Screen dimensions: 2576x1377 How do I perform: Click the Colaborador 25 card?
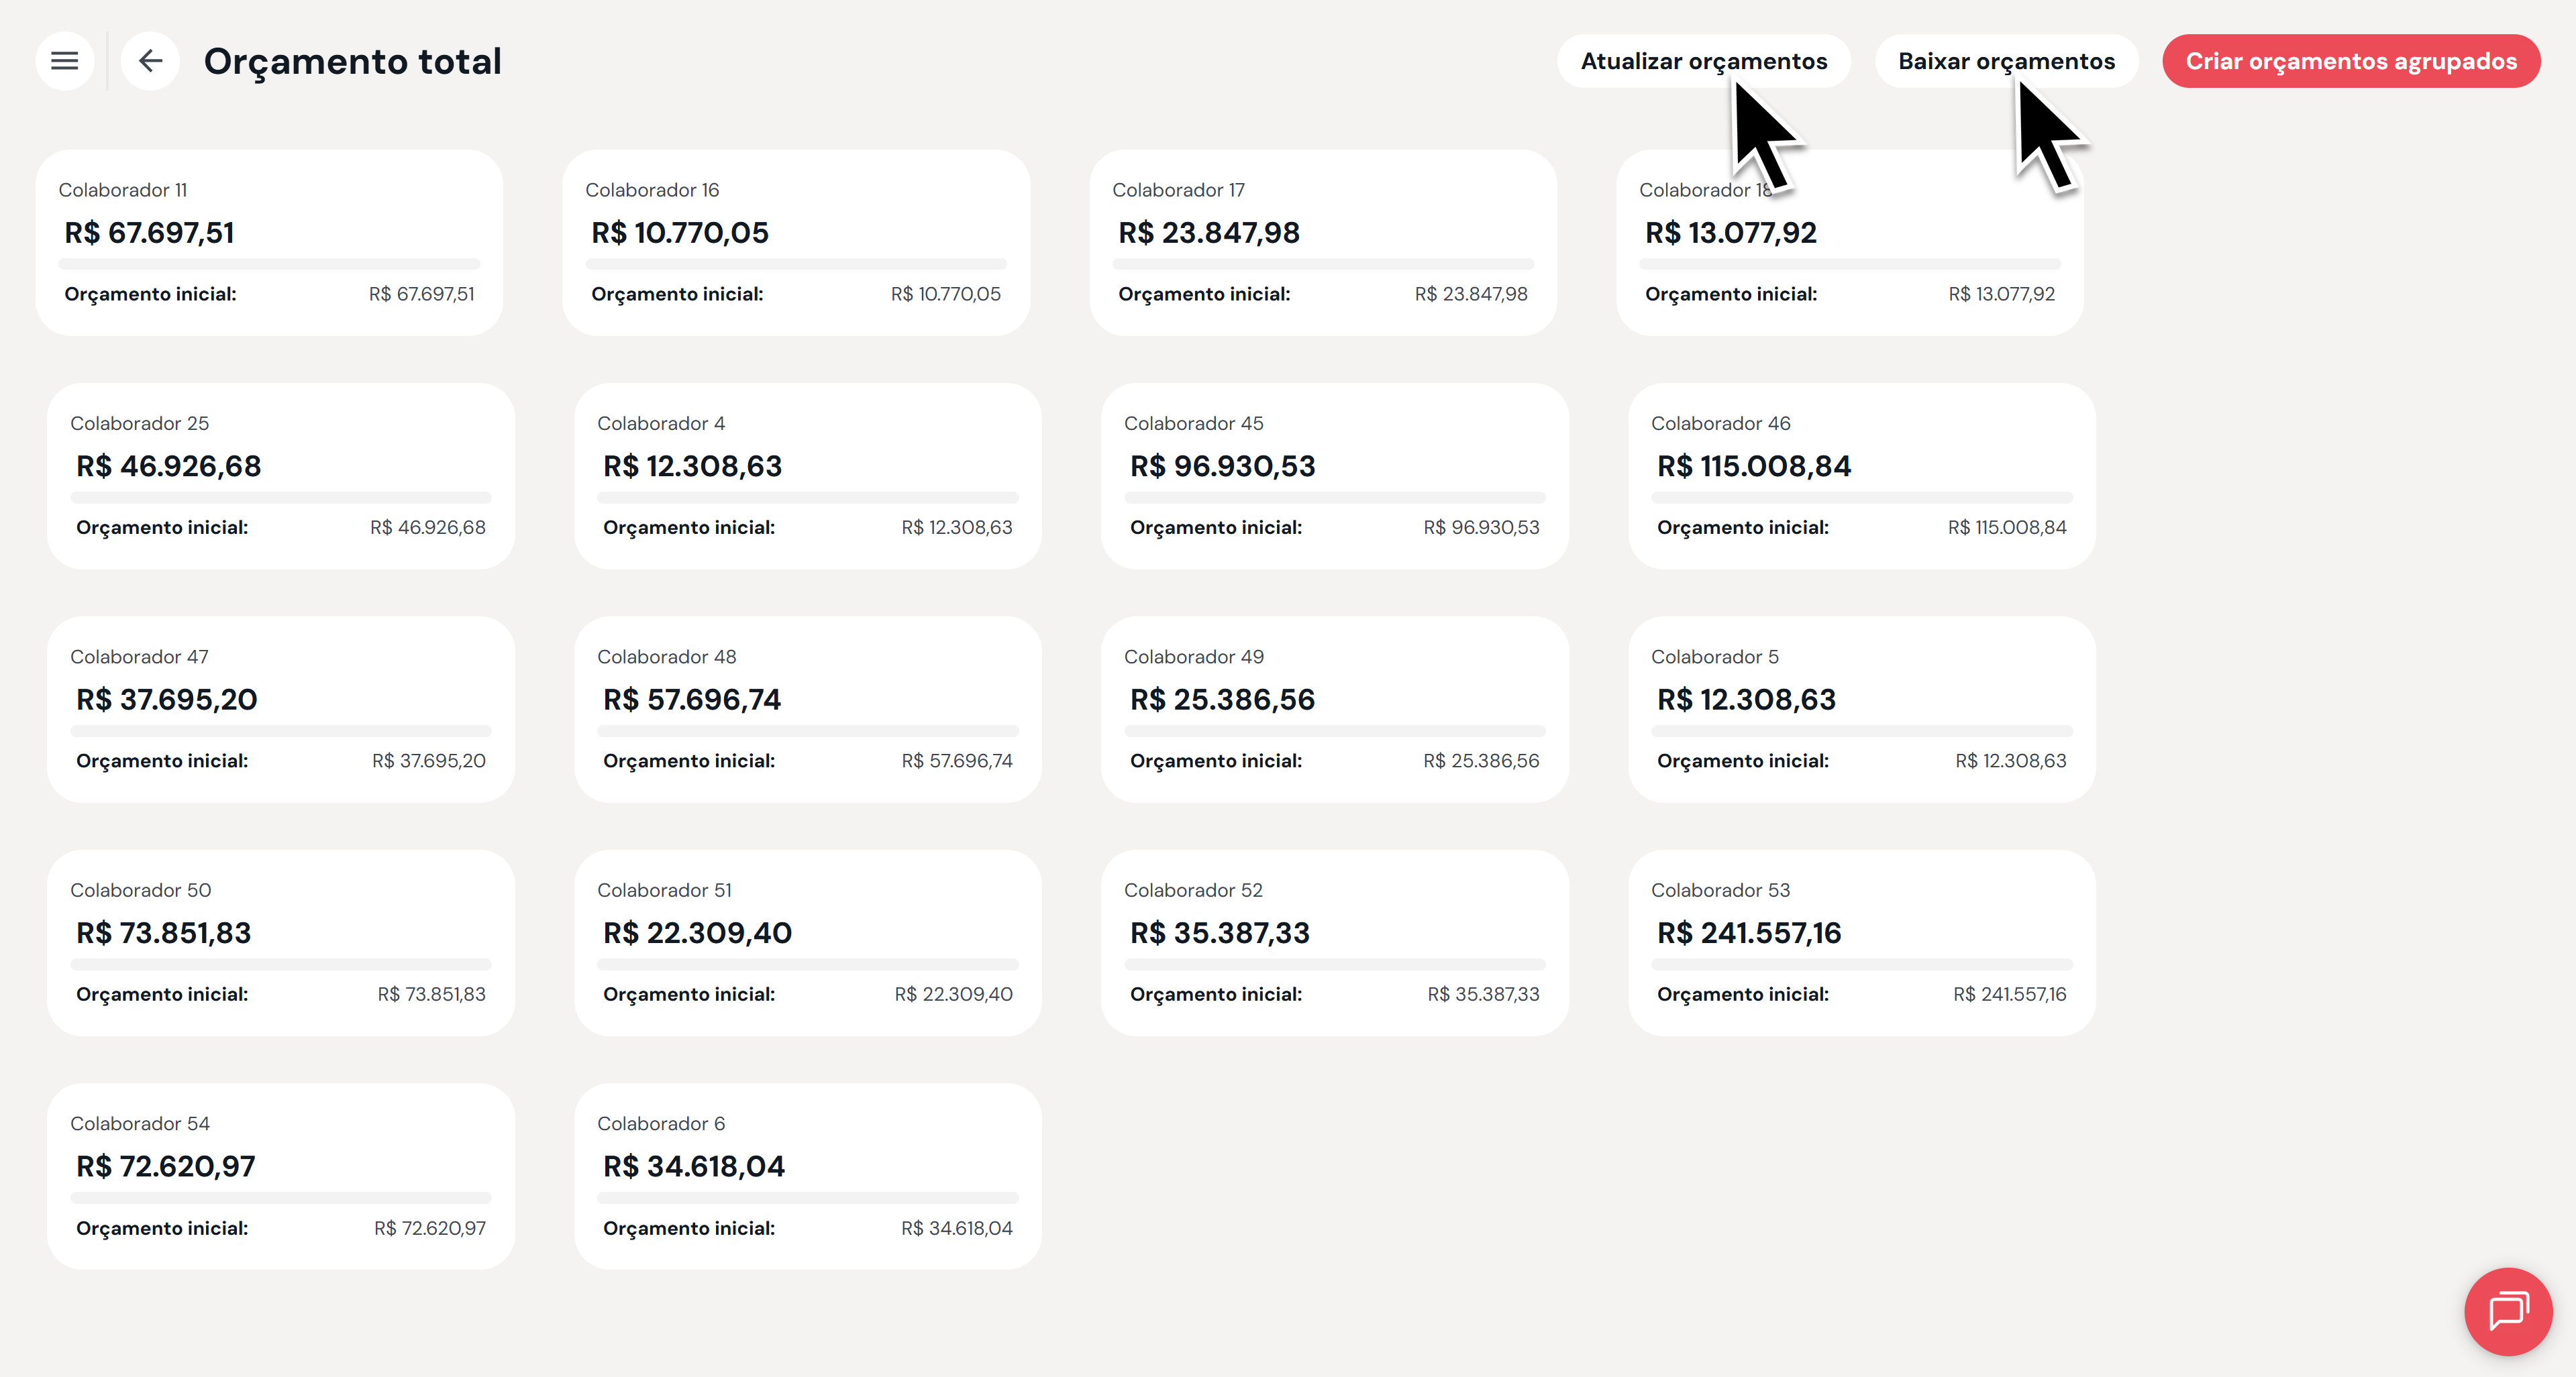[x=281, y=476]
